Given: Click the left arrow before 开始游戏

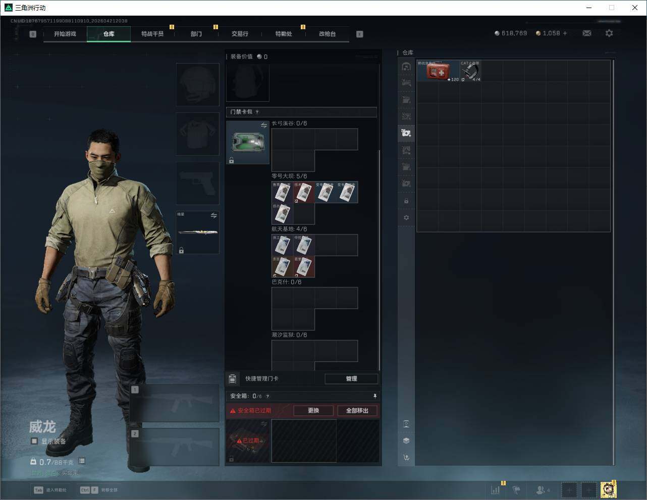Looking at the screenshot, I should (x=33, y=34).
